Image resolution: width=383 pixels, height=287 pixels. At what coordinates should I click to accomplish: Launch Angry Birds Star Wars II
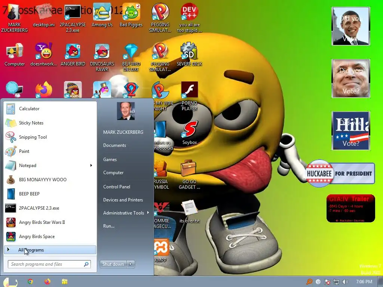click(x=50, y=222)
